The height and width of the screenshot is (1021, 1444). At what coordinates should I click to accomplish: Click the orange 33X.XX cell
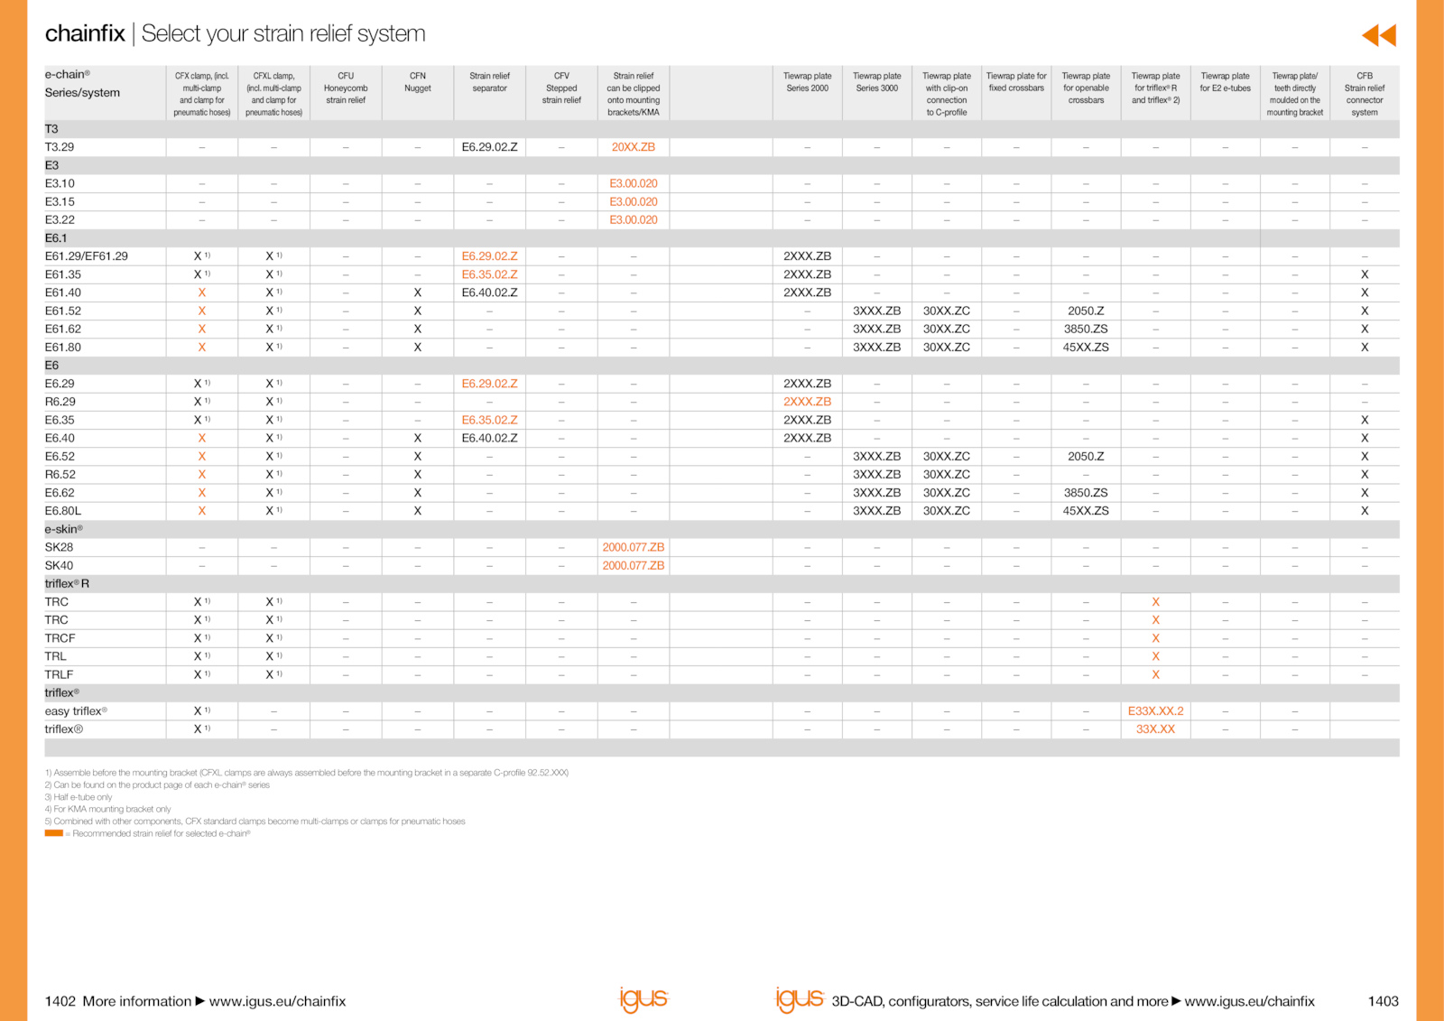point(1155,729)
